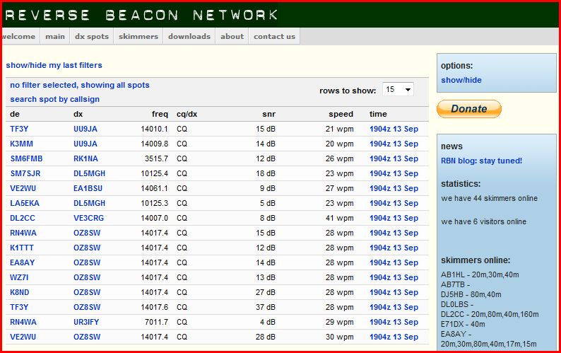Select the downloads tab
Screen dimensions: 561x353
(x=189, y=36)
